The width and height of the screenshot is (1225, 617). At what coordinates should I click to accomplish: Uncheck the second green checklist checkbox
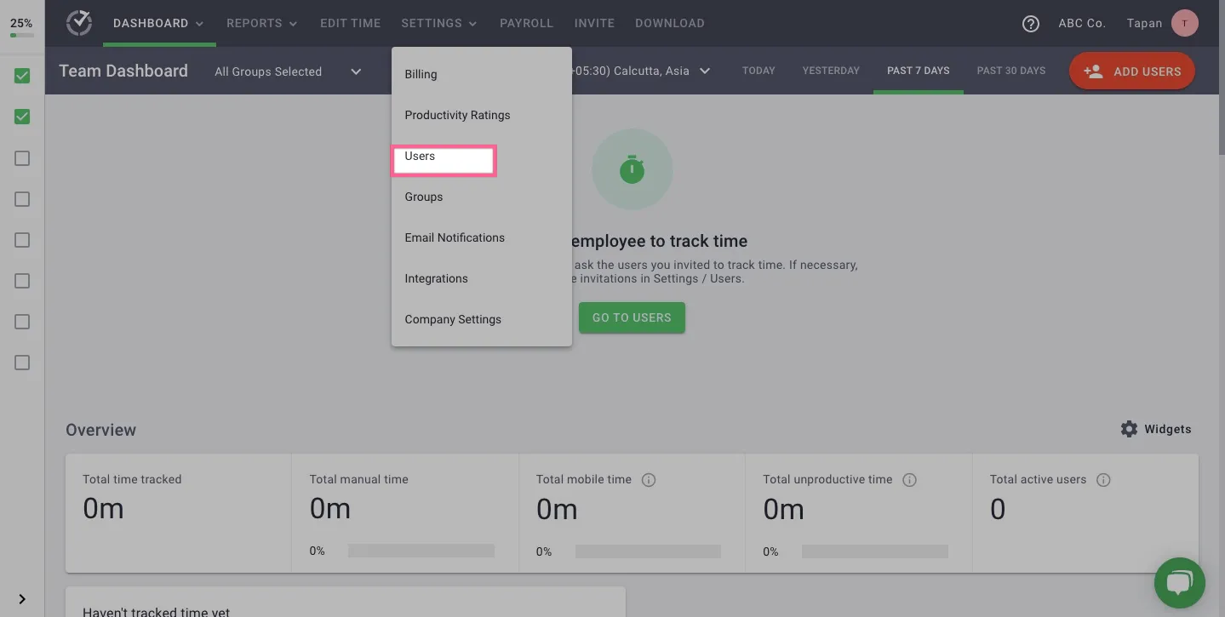[x=22, y=117]
